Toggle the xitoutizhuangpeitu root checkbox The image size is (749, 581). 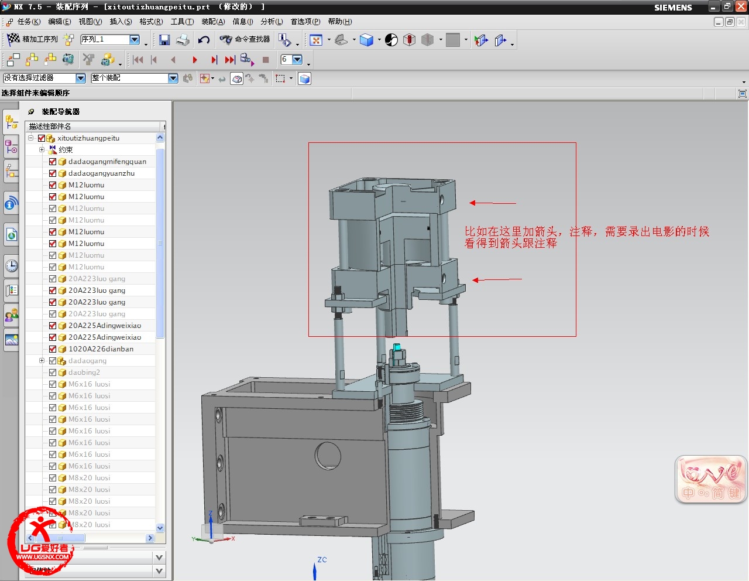pyautogui.click(x=42, y=138)
